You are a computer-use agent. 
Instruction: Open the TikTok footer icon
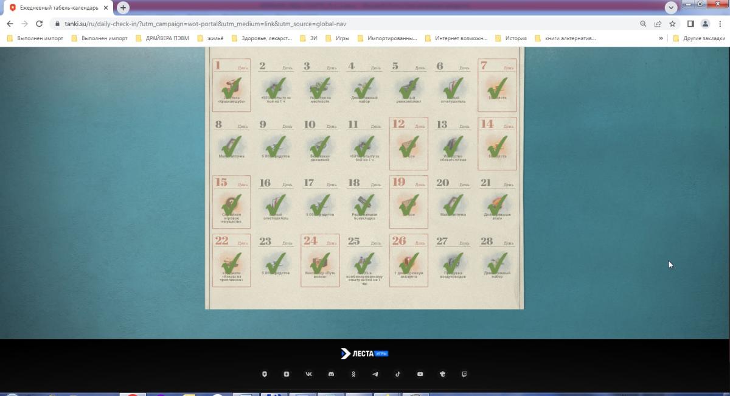(x=398, y=374)
